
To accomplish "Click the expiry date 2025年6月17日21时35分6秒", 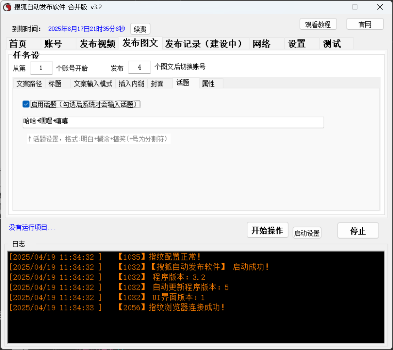I will click(x=87, y=29).
